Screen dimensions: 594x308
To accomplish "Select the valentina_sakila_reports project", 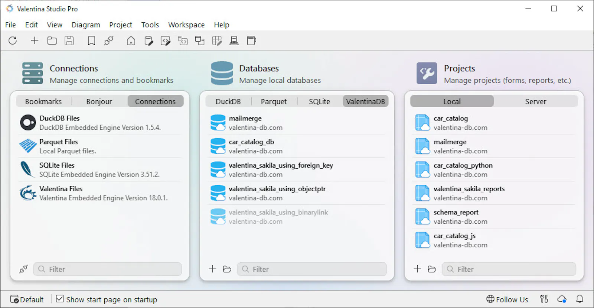I will [494, 193].
